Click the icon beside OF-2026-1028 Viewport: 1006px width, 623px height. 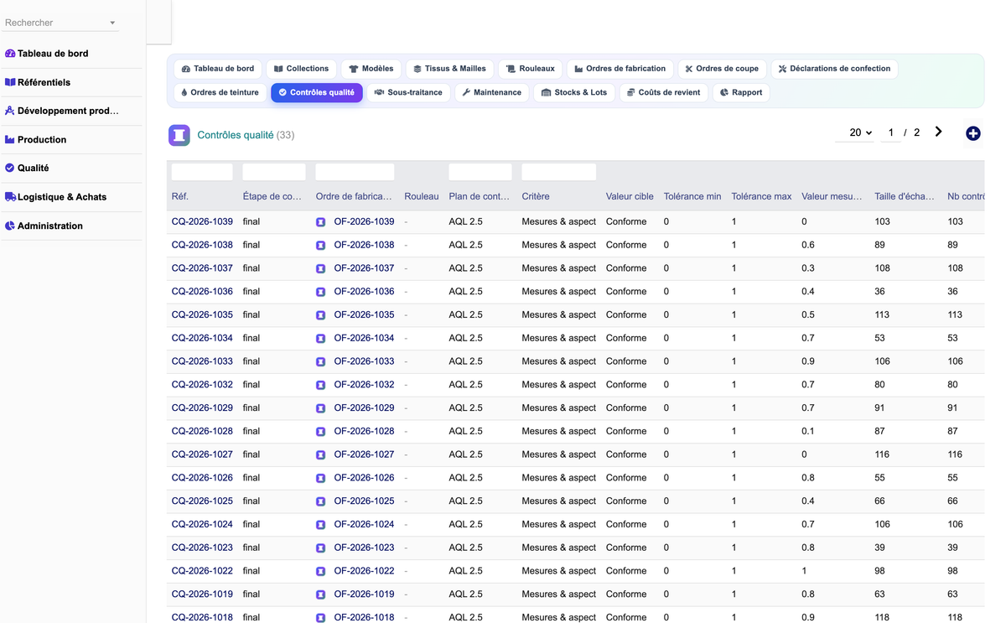320,432
